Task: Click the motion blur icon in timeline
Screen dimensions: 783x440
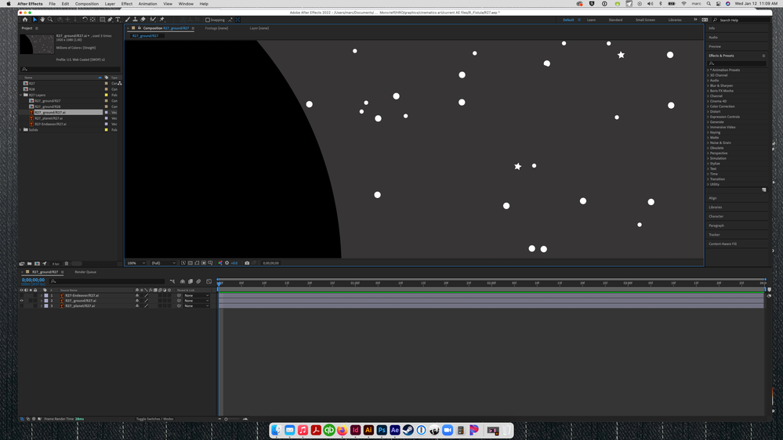Action: [x=198, y=281]
